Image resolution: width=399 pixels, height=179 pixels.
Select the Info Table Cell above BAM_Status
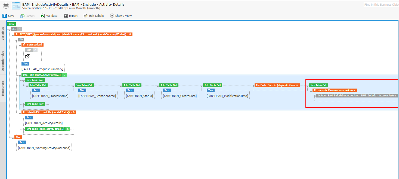coord(132,85)
